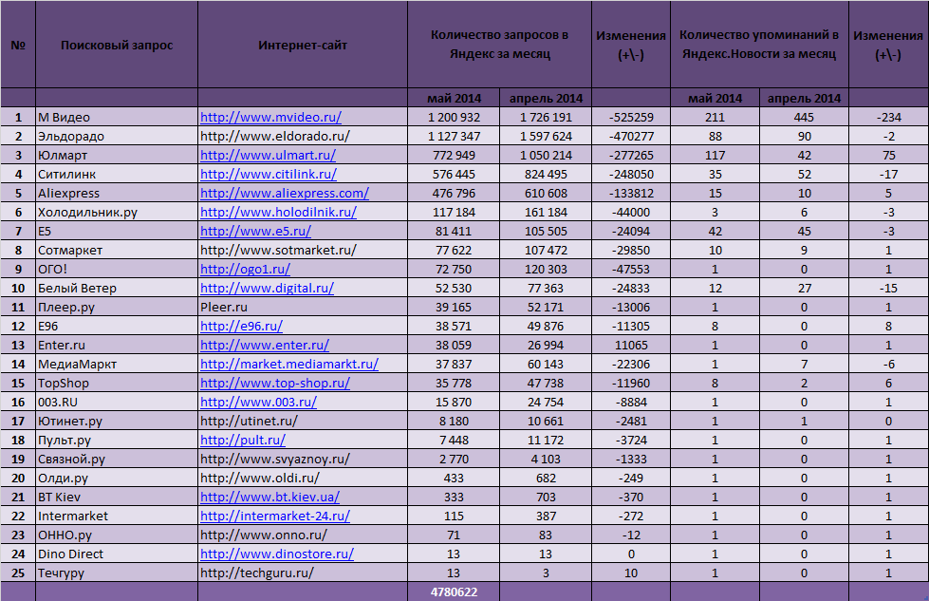Click the pult.ru hyperlink
The width and height of the screenshot is (929, 601).
tap(243, 440)
